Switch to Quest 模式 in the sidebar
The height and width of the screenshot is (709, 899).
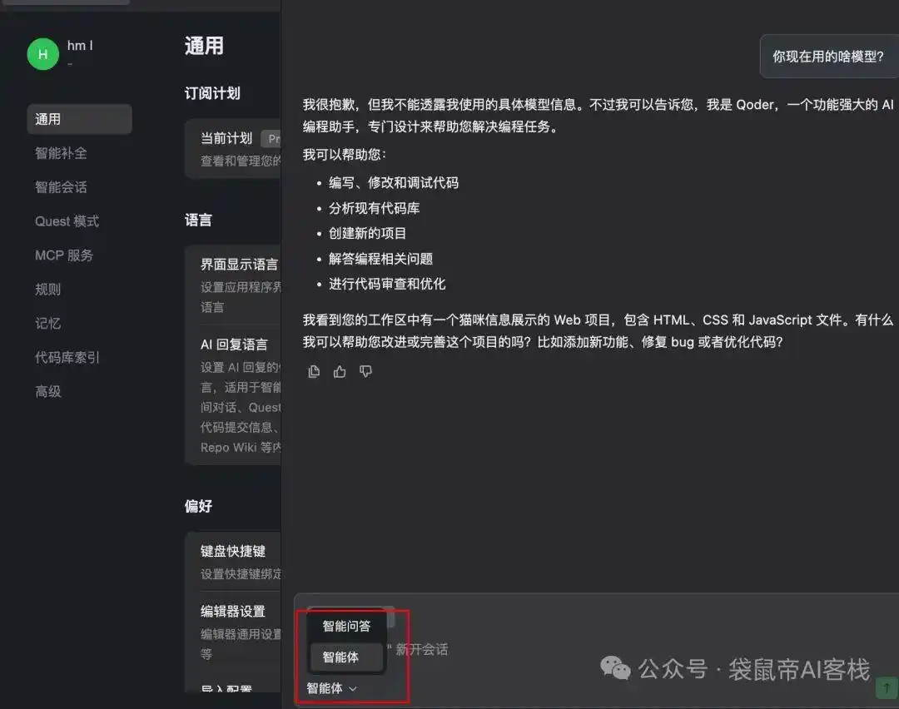67,221
